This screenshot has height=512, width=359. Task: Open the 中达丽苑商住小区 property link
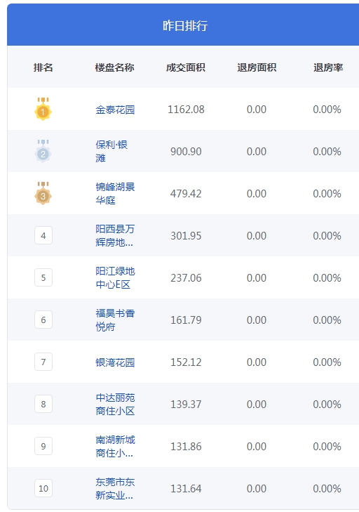115,404
